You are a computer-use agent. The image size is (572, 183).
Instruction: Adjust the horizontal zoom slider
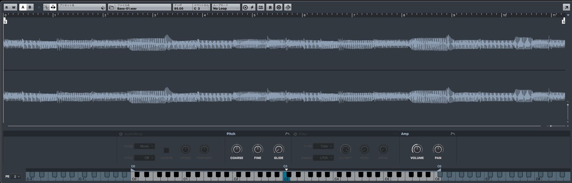557,126
